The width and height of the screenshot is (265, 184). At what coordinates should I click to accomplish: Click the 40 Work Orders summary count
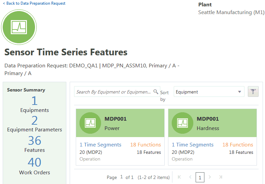[34, 163]
